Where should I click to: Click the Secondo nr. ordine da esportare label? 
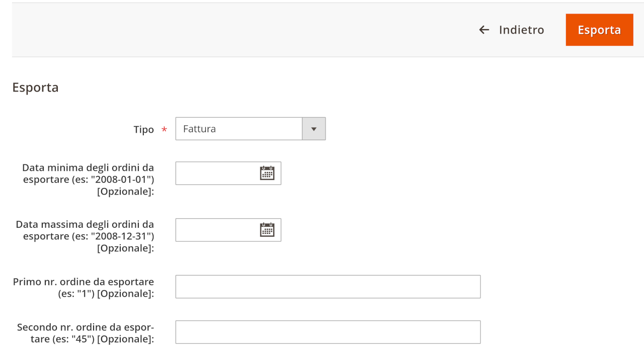click(86, 327)
